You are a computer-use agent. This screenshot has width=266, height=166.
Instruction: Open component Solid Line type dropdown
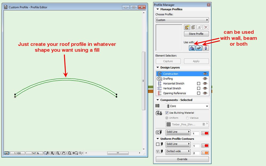coord(178,132)
